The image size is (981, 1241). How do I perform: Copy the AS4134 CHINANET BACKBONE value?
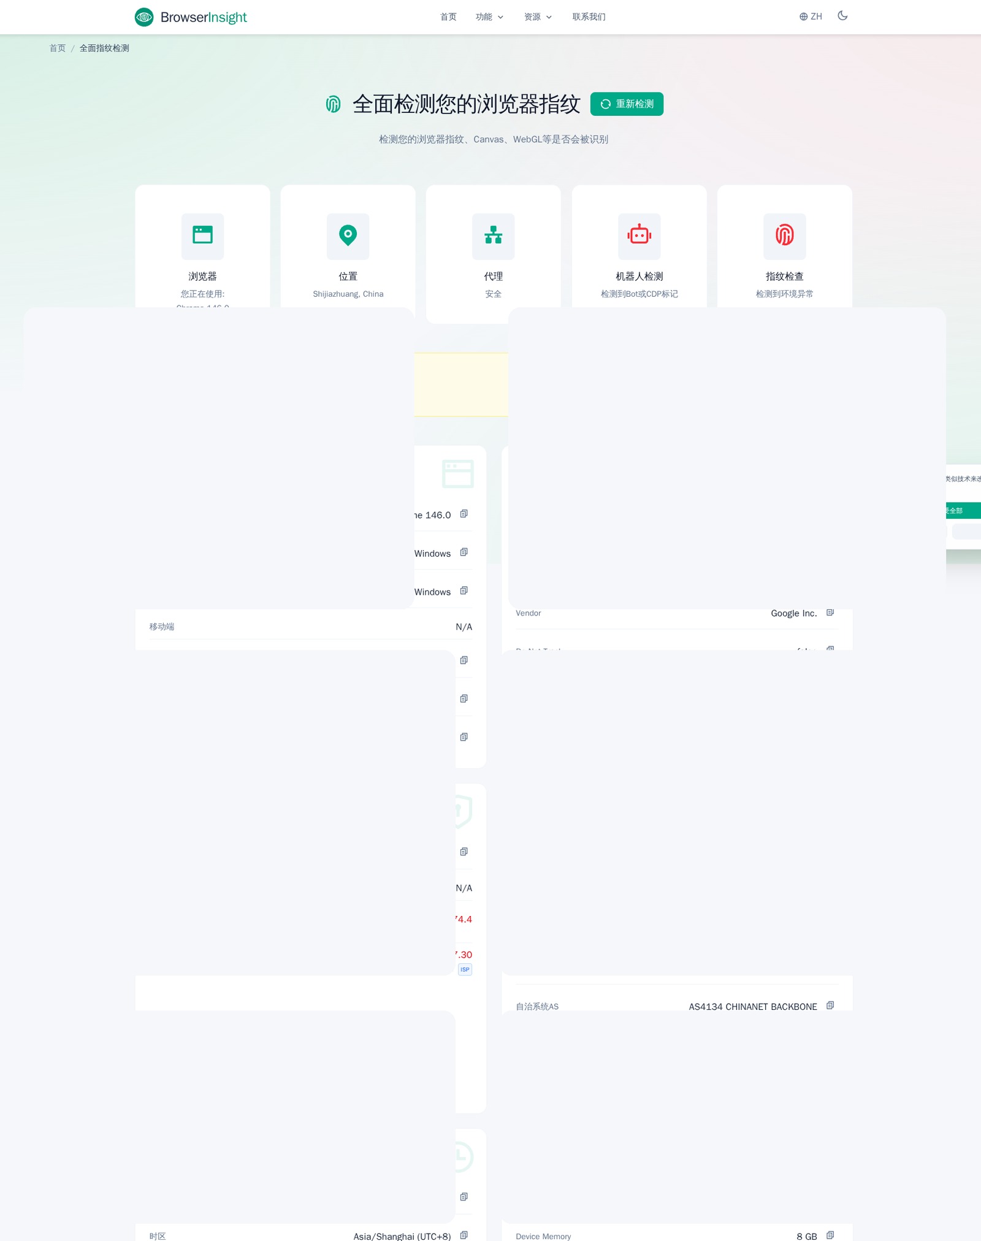[830, 1005]
